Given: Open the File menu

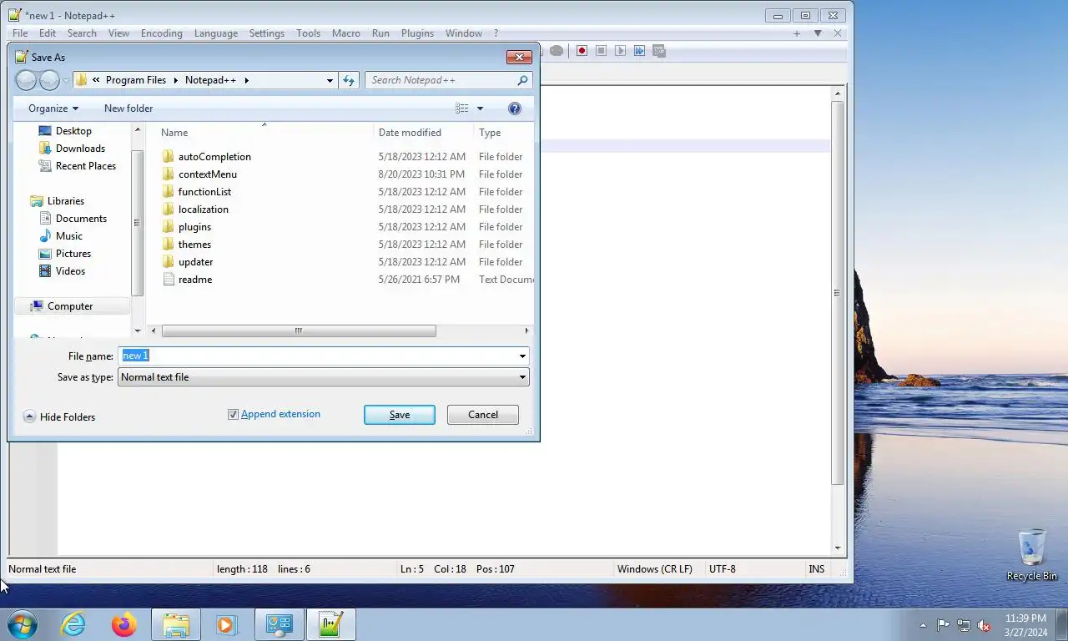Looking at the screenshot, I should 20,33.
